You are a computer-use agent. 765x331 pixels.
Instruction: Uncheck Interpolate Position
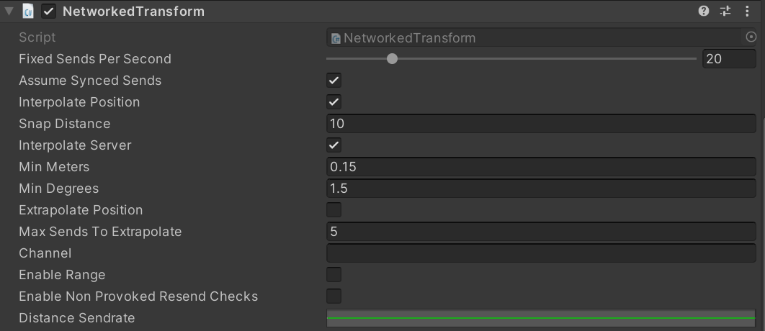(x=334, y=102)
